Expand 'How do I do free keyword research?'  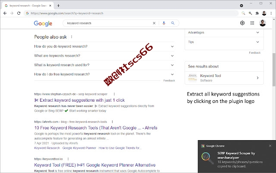(104, 74)
